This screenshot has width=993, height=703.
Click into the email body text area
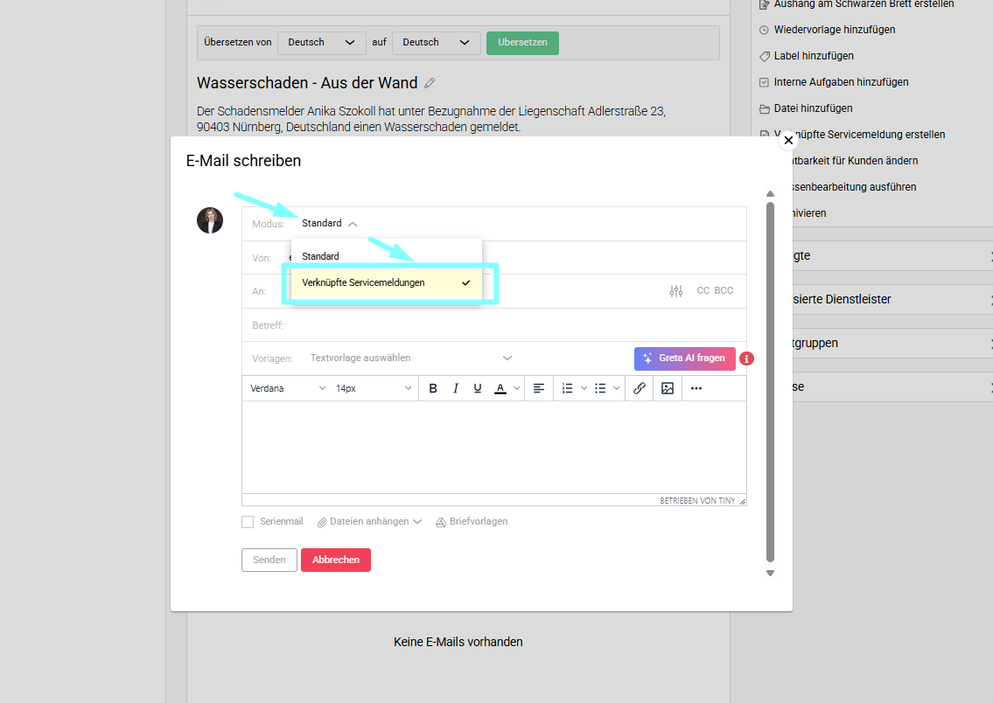494,448
